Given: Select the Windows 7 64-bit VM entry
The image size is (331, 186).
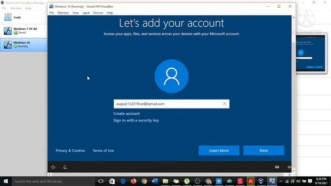Looking at the screenshot, I should click(x=24, y=31).
